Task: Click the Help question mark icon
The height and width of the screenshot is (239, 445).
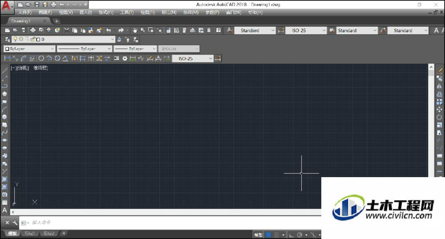Action: tap(218, 30)
